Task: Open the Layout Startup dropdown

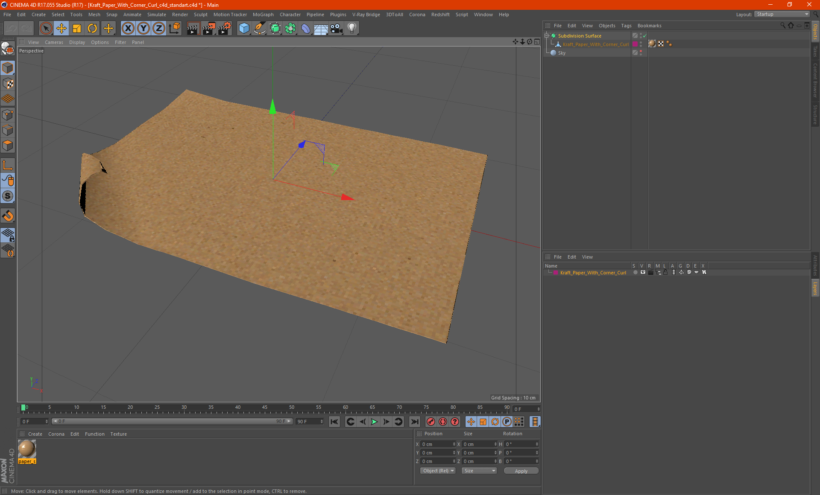Action: pos(782,15)
